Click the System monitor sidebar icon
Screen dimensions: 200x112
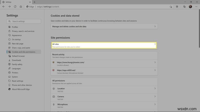9,77
